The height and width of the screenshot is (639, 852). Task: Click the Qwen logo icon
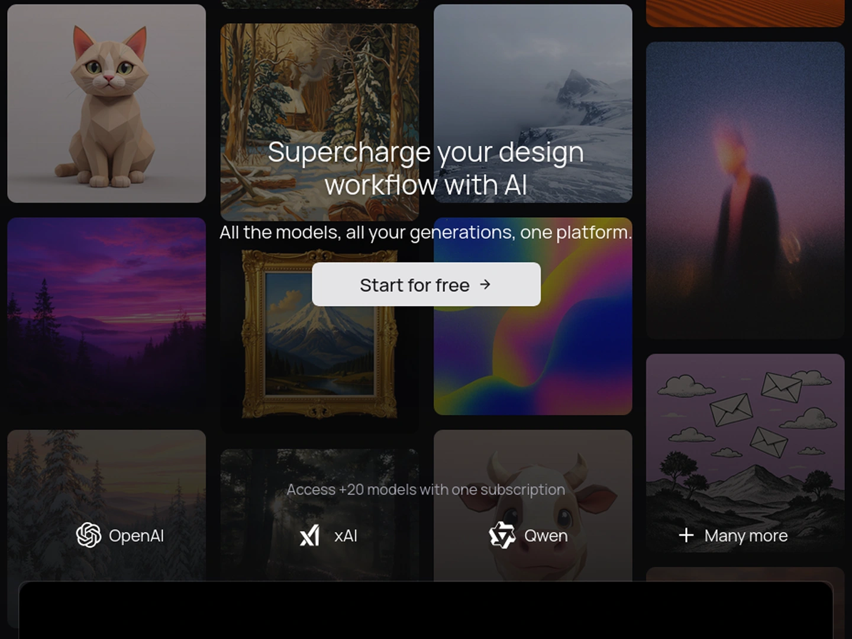click(x=502, y=535)
